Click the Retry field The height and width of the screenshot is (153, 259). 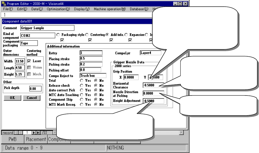pos(91,53)
